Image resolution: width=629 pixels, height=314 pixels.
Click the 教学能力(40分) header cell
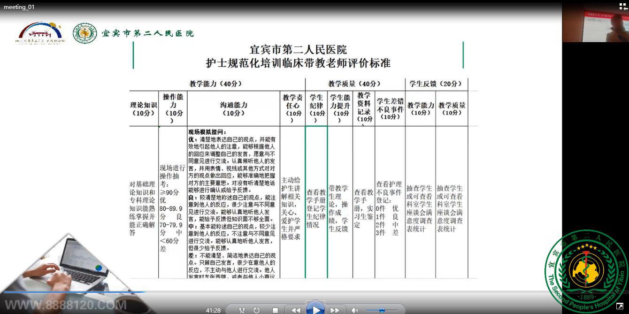[x=217, y=84]
